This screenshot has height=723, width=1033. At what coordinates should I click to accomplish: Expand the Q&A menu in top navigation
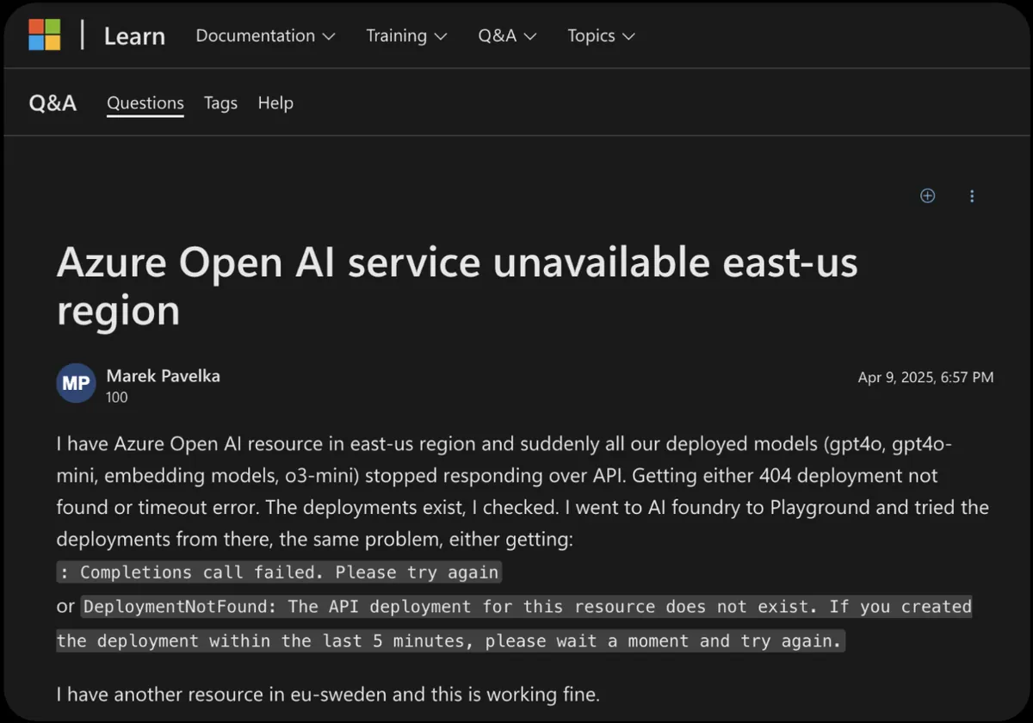coord(507,36)
